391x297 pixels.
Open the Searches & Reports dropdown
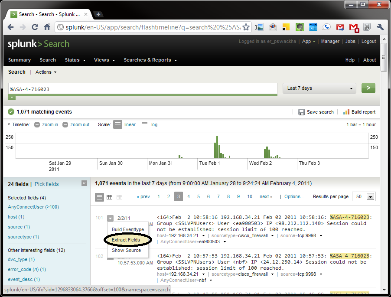[150, 60]
